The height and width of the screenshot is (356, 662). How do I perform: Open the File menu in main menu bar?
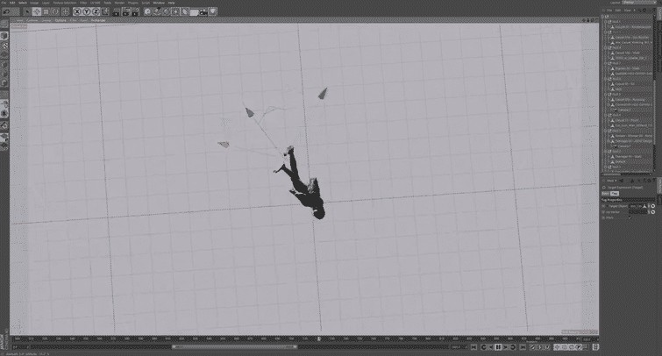click(4, 3)
